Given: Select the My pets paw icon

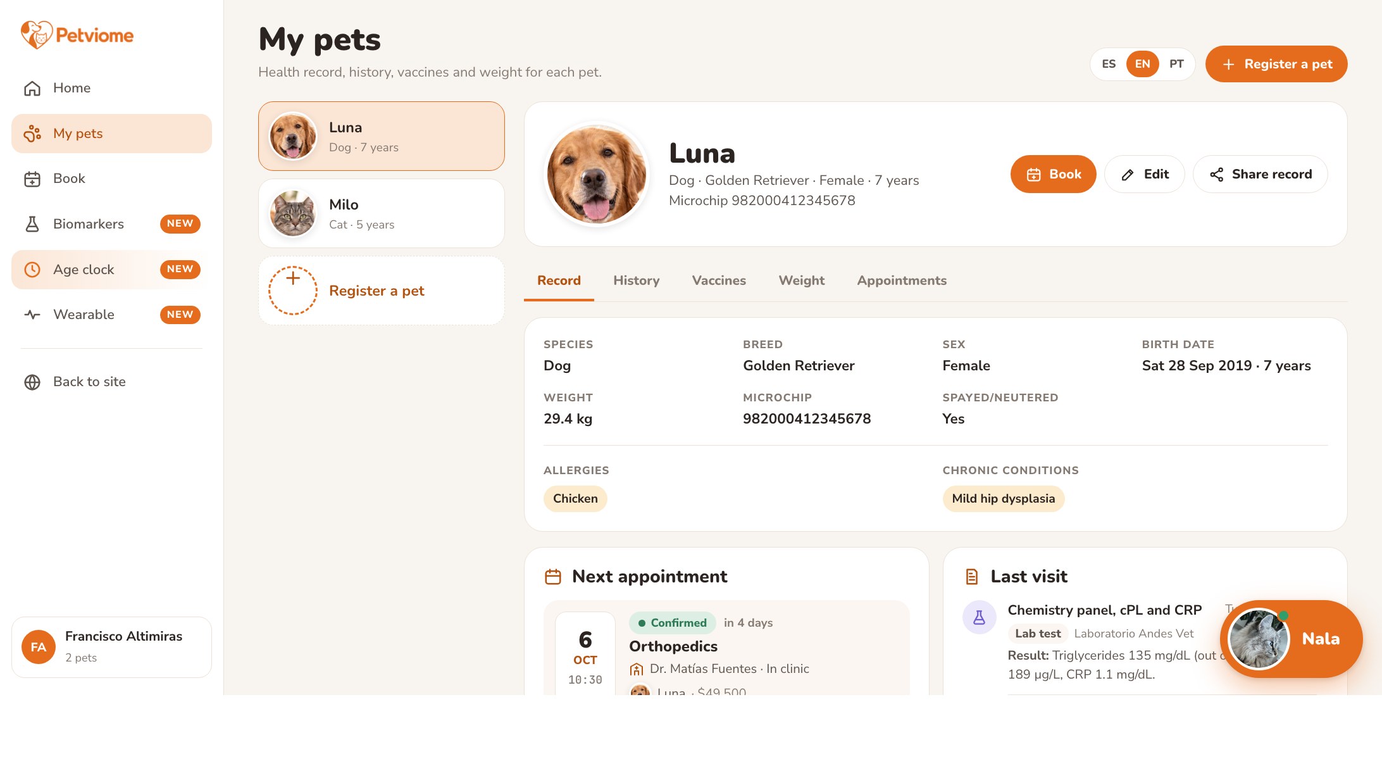Looking at the screenshot, I should click(32, 134).
